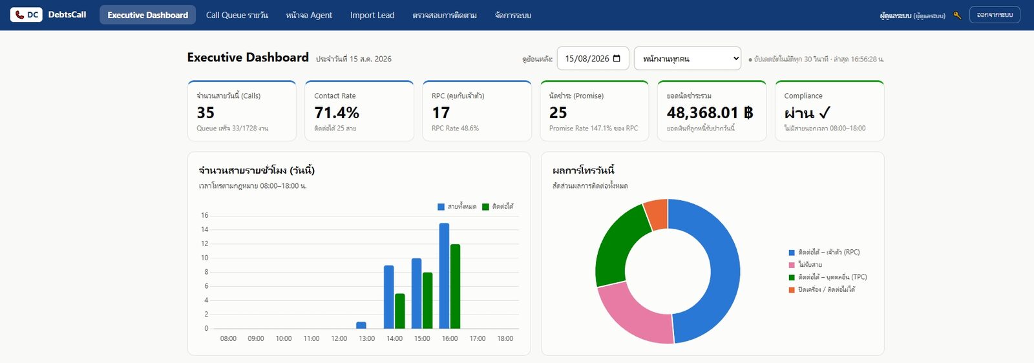Click the green bar at 15:00

(x=427, y=300)
